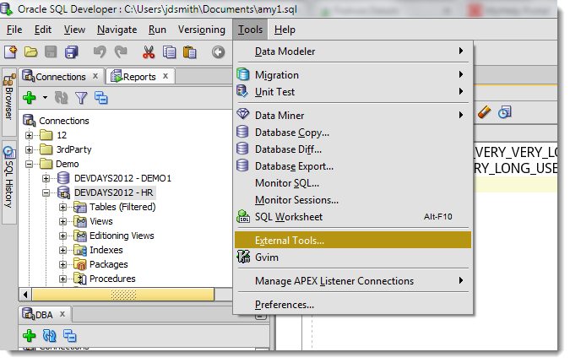
Task: Click the Save All icon
Action: pyautogui.click(x=71, y=52)
